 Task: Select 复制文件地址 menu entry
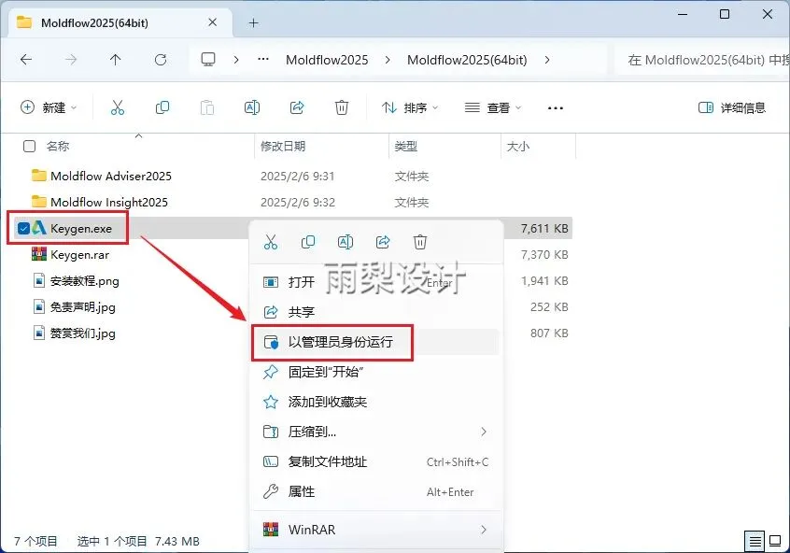(x=375, y=461)
